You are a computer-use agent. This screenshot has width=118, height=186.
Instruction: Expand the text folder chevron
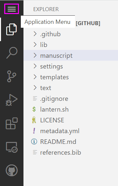pyautogui.click(x=35, y=88)
